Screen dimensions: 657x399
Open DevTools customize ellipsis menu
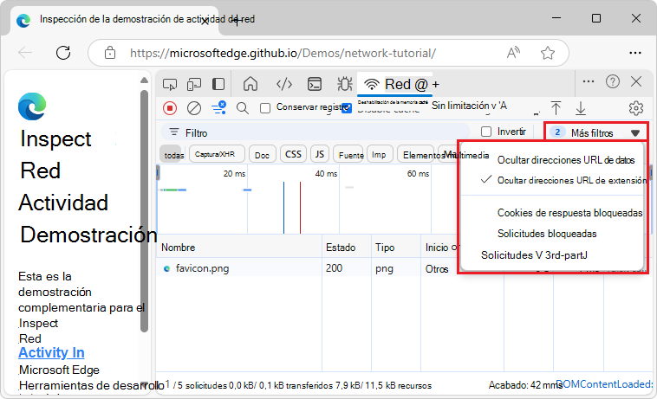point(589,81)
